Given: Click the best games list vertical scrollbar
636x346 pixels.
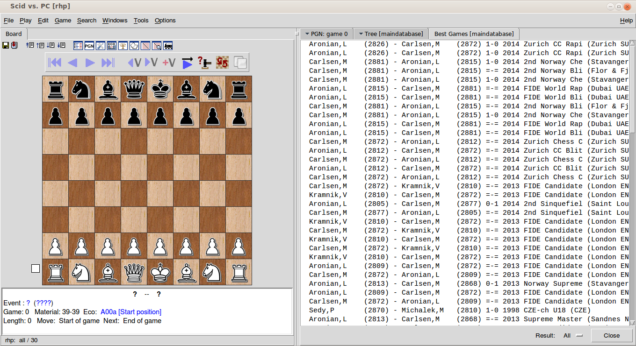Looking at the screenshot, I should 632,183.
